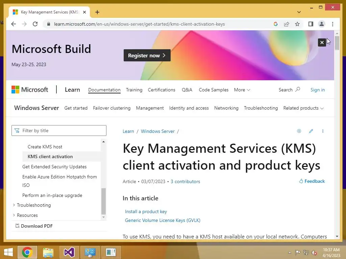Click the Windows Server breadcrumb link
This screenshot has height=259, width=346.
158,131
